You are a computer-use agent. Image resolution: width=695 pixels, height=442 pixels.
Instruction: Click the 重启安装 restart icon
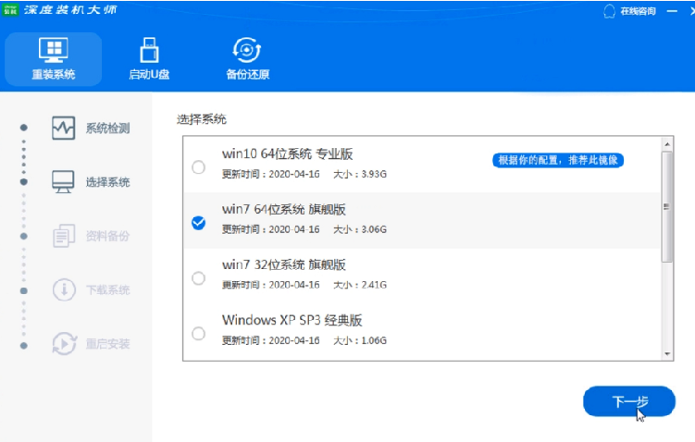(63, 343)
